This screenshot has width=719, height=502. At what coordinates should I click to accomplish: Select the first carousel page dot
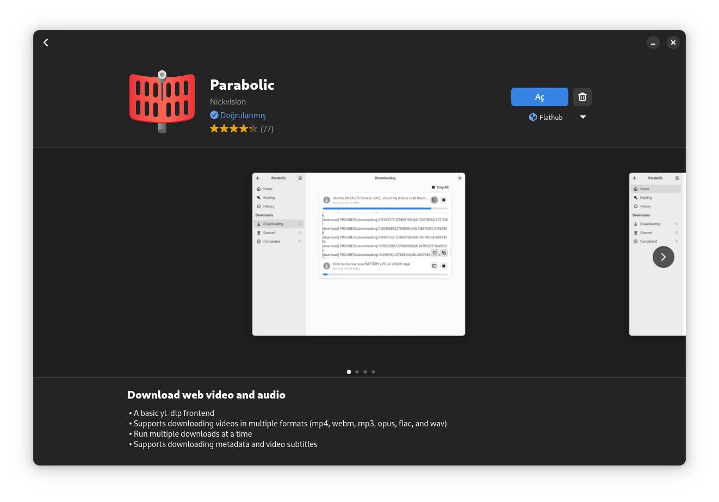(349, 372)
